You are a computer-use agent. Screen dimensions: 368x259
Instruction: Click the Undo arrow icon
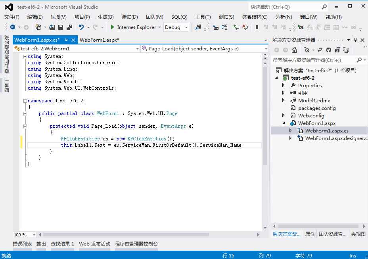click(81, 27)
